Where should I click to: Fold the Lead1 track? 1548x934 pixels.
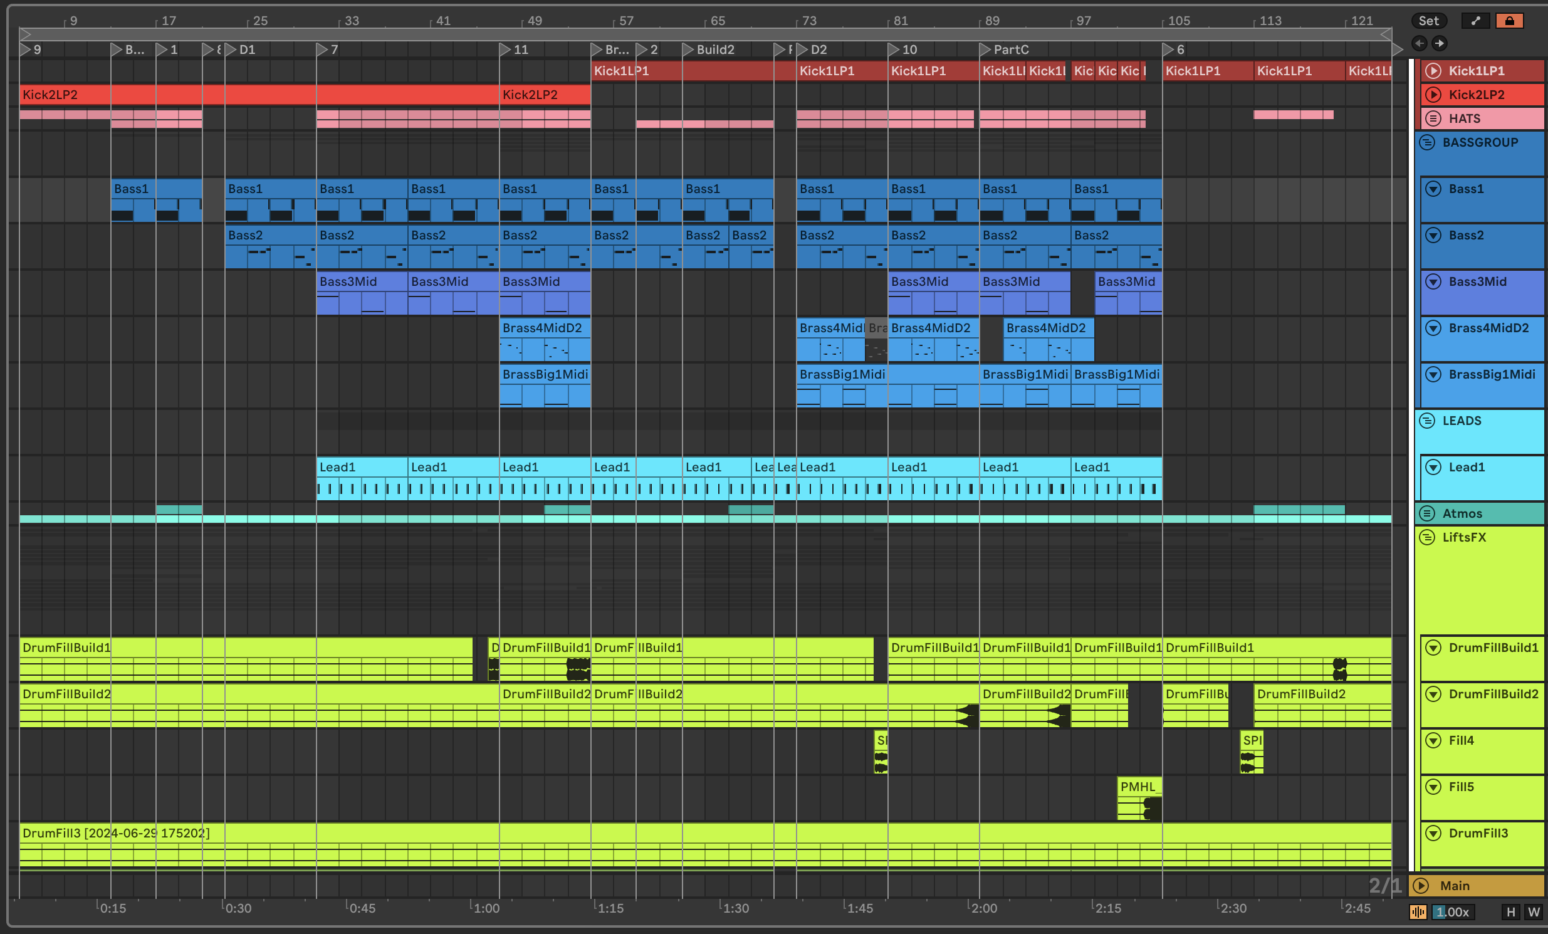[1433, 467]
